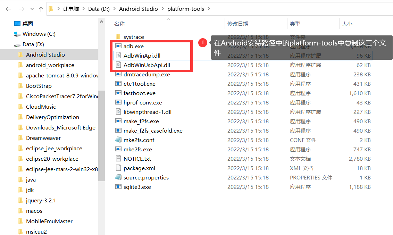Screen dimensions: 393x235
Task: Sort by 修改日期 column header
Action: [x=237, y=24]
